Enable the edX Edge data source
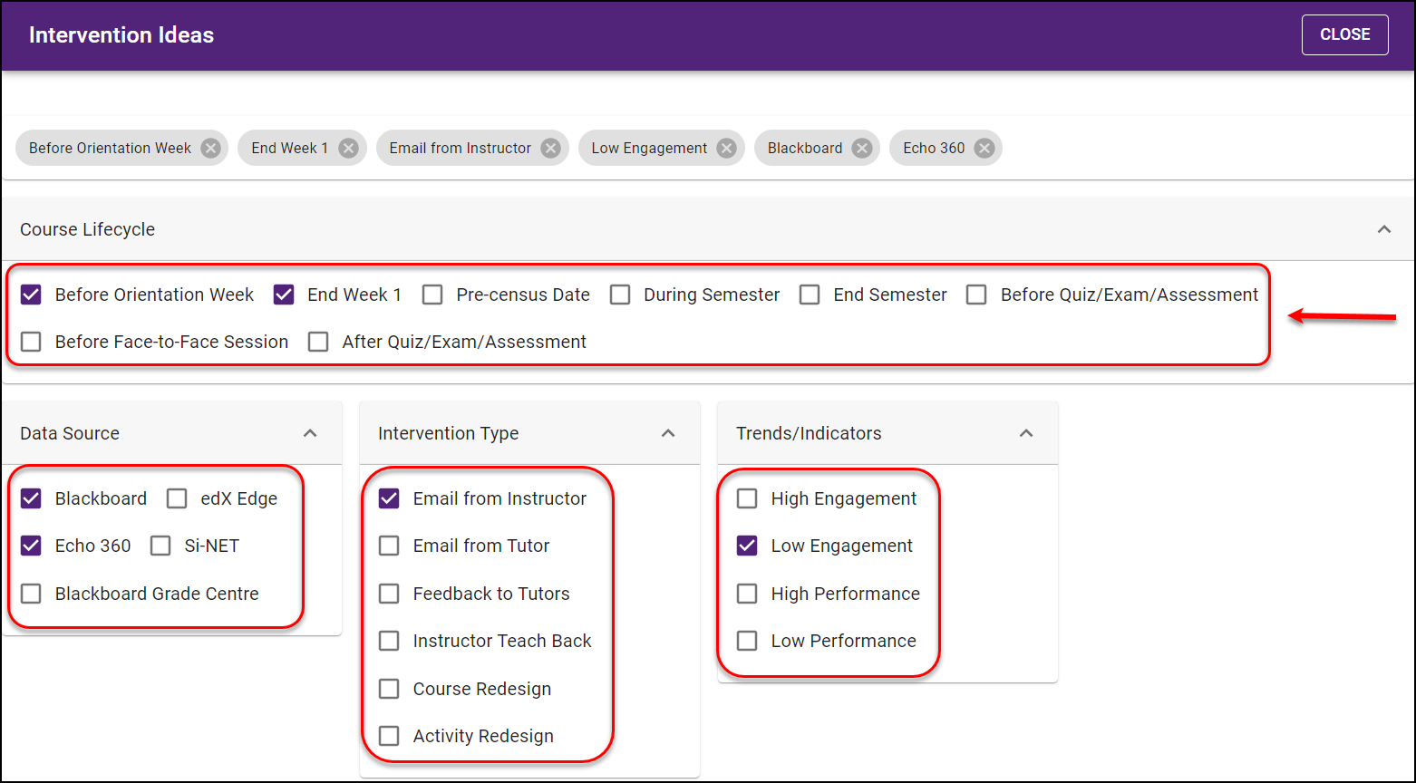The image size is (1416, 783). point(177,498)
